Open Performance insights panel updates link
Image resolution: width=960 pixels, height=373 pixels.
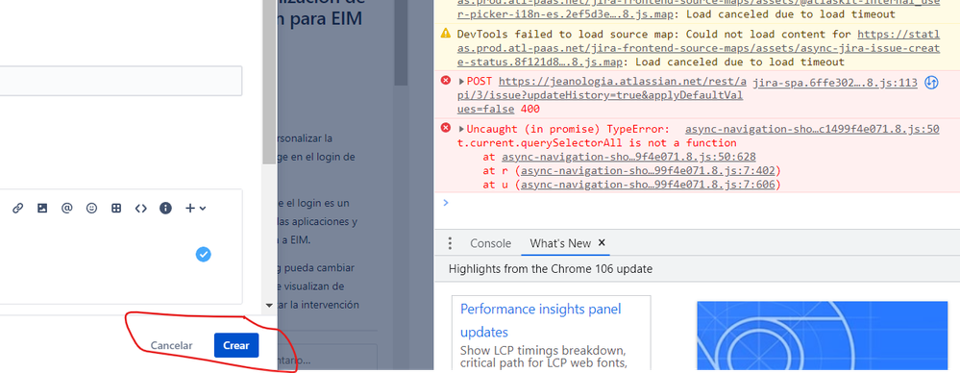coord(541,320)
